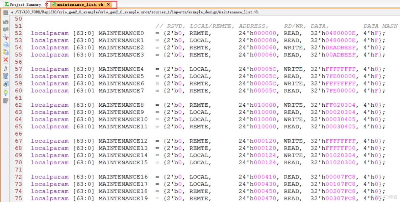
Task: Click the MAINTENANCE15 parameter name
Action: (x=123, y=162)
